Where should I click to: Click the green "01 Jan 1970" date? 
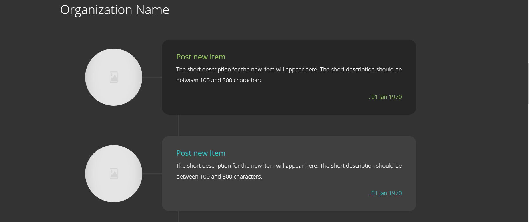(386, 97)
